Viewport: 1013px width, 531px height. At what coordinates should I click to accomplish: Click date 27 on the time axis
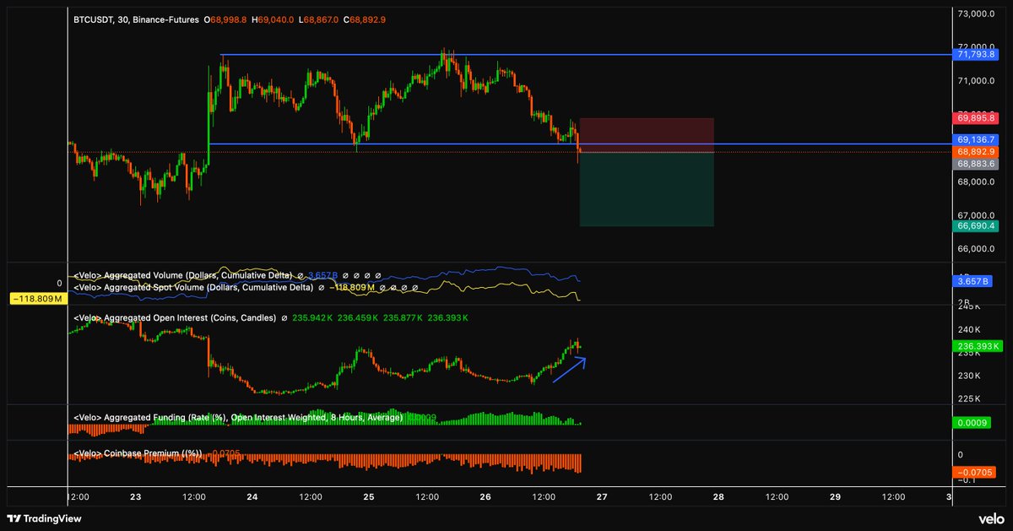602,497
